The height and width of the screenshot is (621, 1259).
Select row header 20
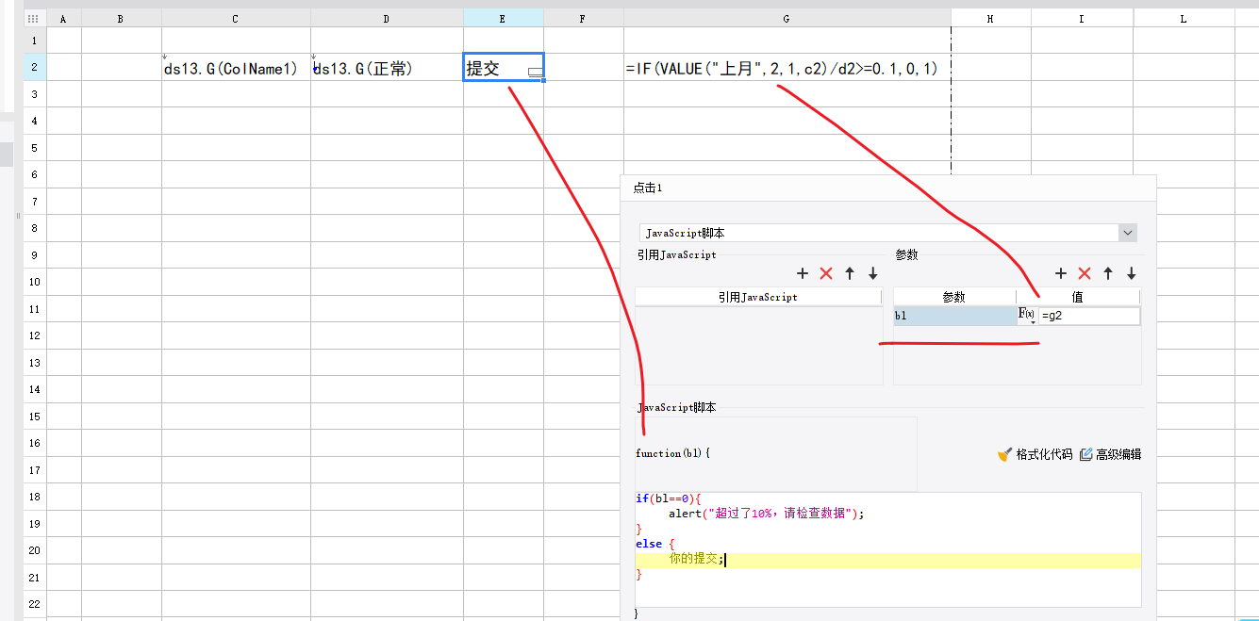(x=34, y=550)
